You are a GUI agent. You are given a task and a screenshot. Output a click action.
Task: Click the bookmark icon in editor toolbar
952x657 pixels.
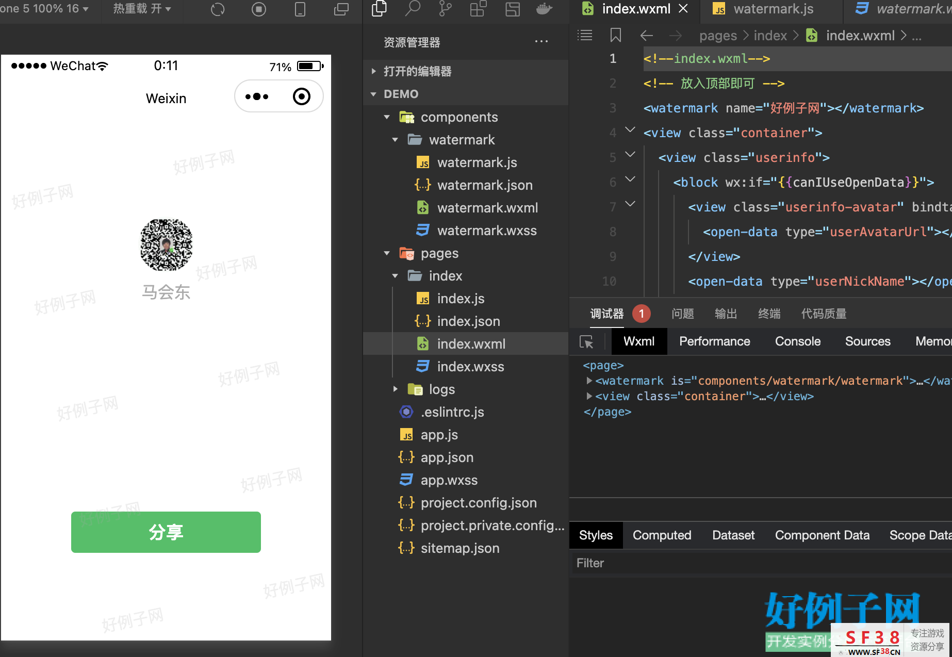coord(616,35)
